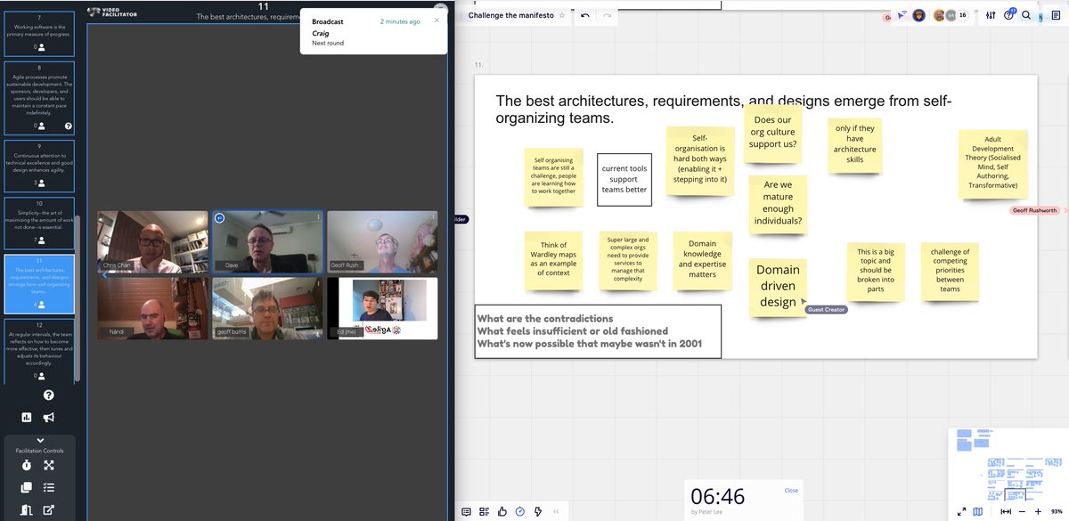Close the 06:46 timer panel
This screenshot has width=1069, height=521.
pos(791,490)
